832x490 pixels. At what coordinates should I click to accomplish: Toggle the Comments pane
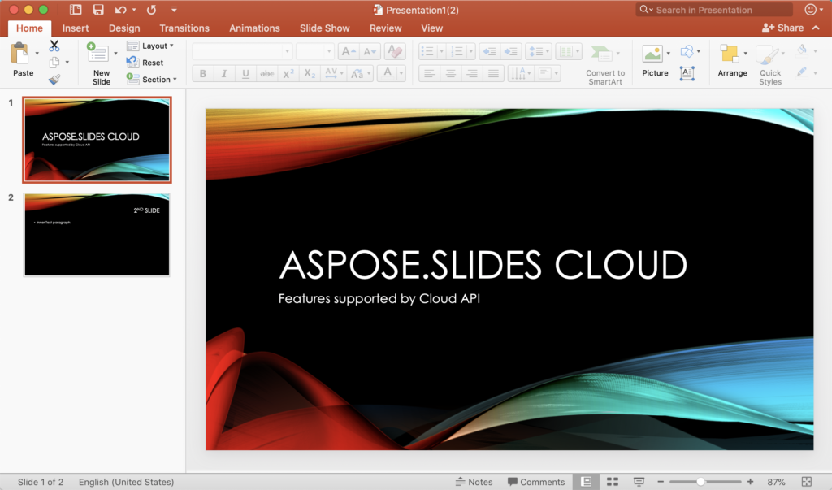click(x=536, y=482)
